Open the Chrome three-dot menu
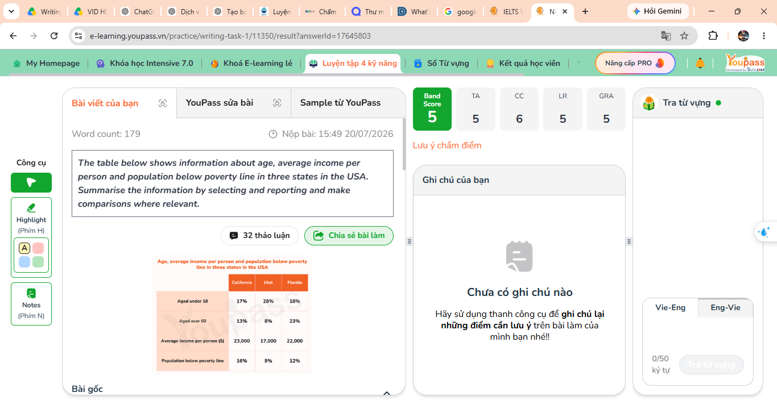This screenshot has width=777, height=409. point(764,36)
